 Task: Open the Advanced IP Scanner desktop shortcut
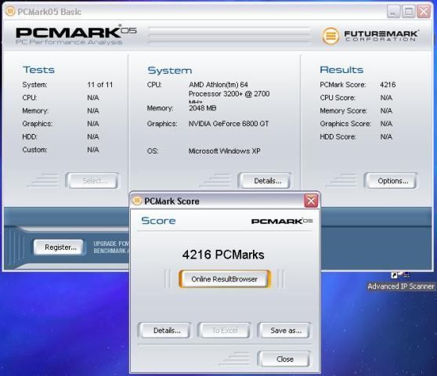pyautogui.click(x=401, y=281)
